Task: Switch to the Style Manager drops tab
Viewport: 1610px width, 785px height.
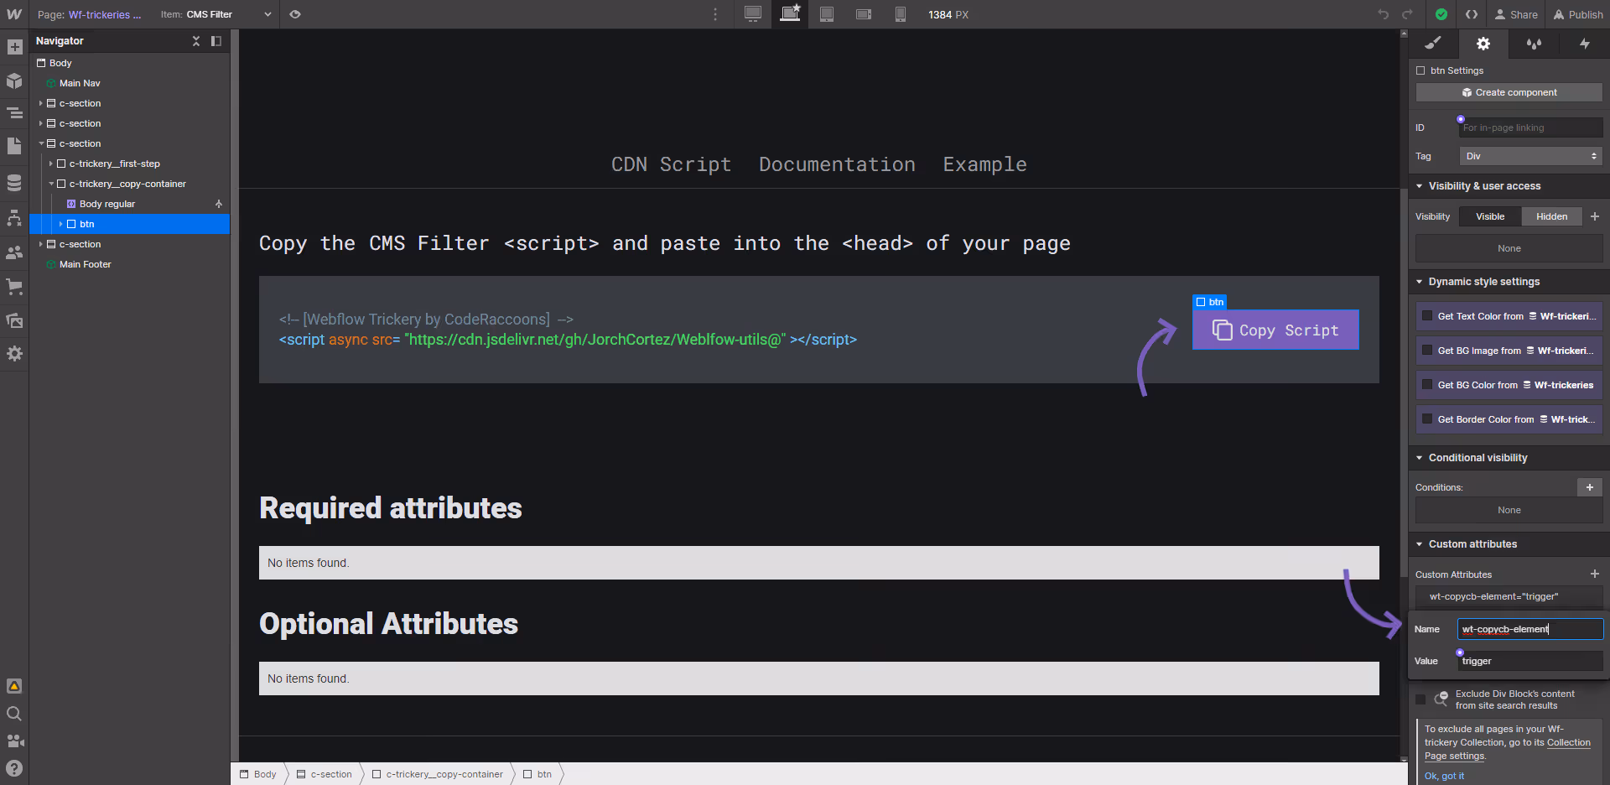Action: 1534,44
